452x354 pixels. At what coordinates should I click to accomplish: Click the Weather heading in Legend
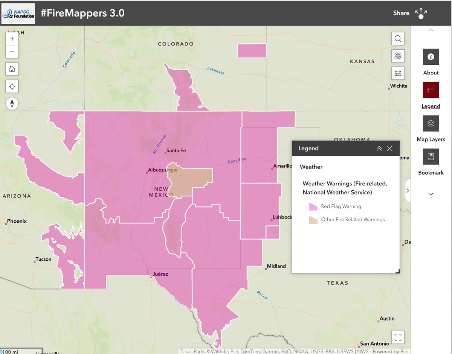click(x=311, y=167)
